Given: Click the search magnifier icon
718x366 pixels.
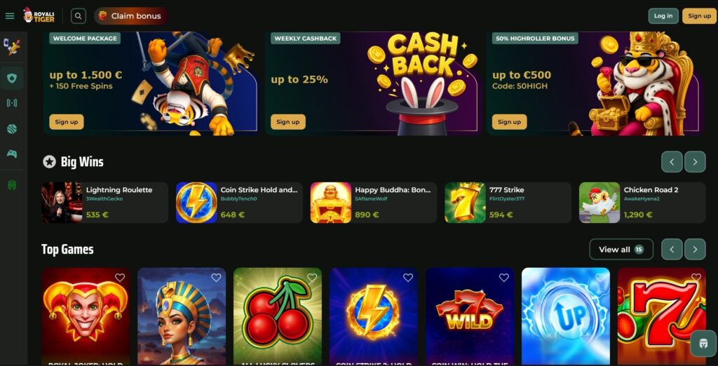Looking at the screenshot, I should (x=79, y=16).
